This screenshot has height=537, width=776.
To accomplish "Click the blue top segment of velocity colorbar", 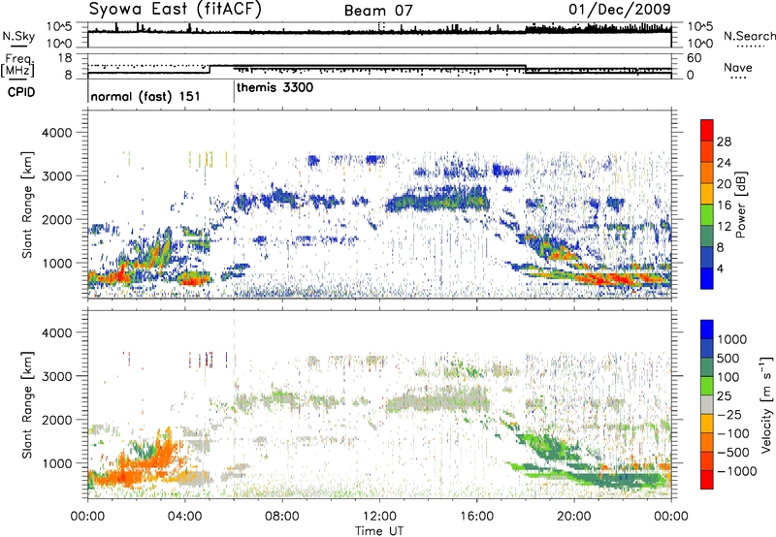I will [x=707, y=330].
